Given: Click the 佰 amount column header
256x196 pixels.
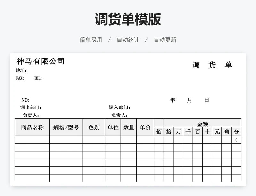Looking at the screenshot, I should point(159,131).
